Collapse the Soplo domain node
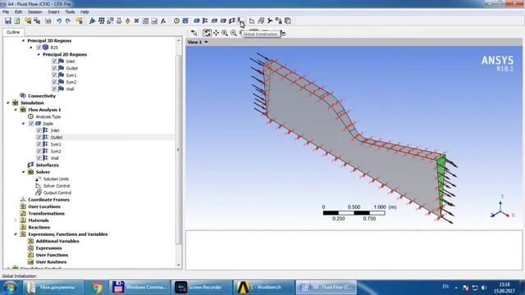Image resolution: width=525 pixels, height=295 pixels. 23,124
